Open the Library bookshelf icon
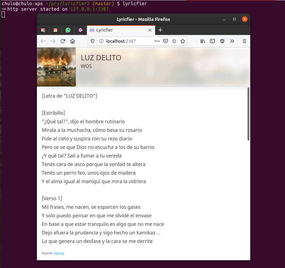Image resolution: width=285 pixels, height=268 pixels. pos(203,41)
